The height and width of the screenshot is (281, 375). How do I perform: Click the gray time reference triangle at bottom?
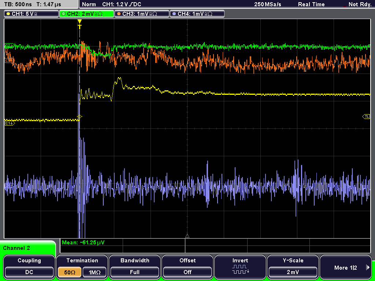point(187,236)
